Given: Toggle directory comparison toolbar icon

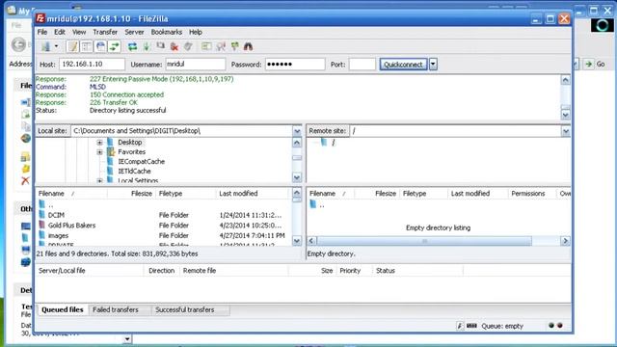Looking at the screenshot, I should (x=221, y=46).
